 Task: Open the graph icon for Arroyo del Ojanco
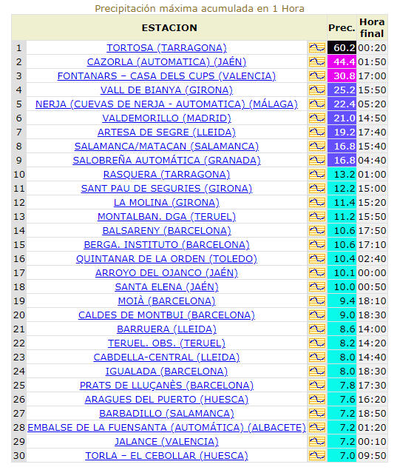coord(316,273)
